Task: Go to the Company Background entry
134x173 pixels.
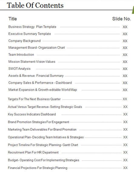Action: [x=25, y=41]
